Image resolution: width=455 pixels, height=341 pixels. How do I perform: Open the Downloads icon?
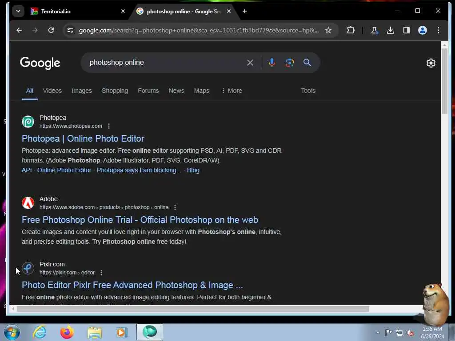(x=390, y=30)
